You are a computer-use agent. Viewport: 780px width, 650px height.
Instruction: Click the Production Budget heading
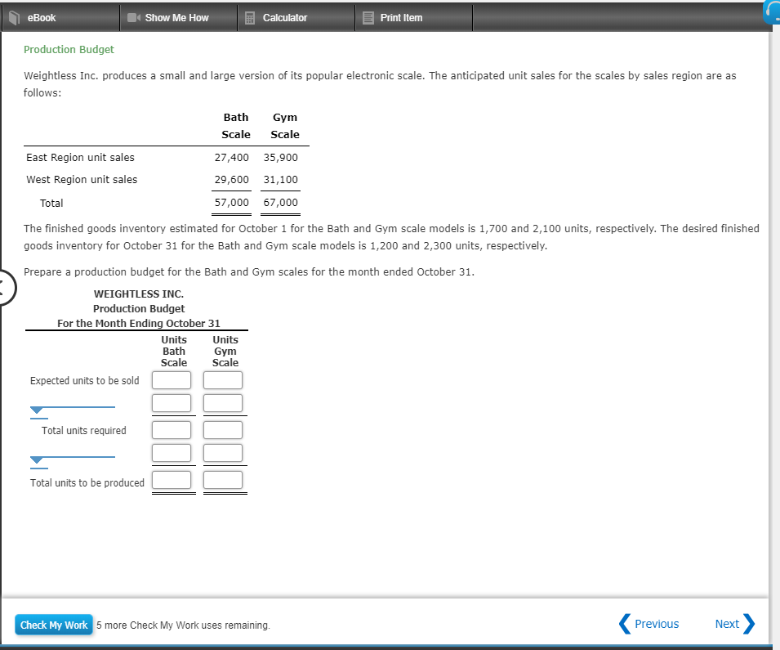(69, 49)
